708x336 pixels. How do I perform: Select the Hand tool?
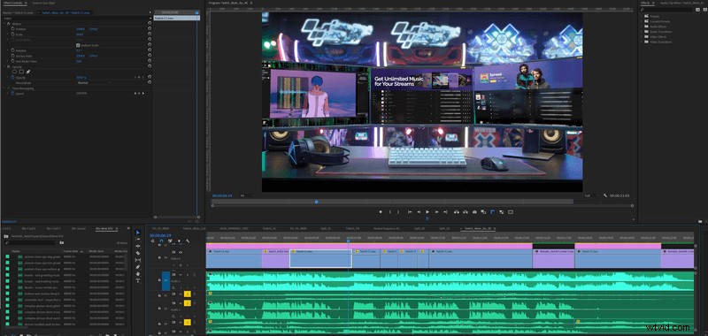138,274
